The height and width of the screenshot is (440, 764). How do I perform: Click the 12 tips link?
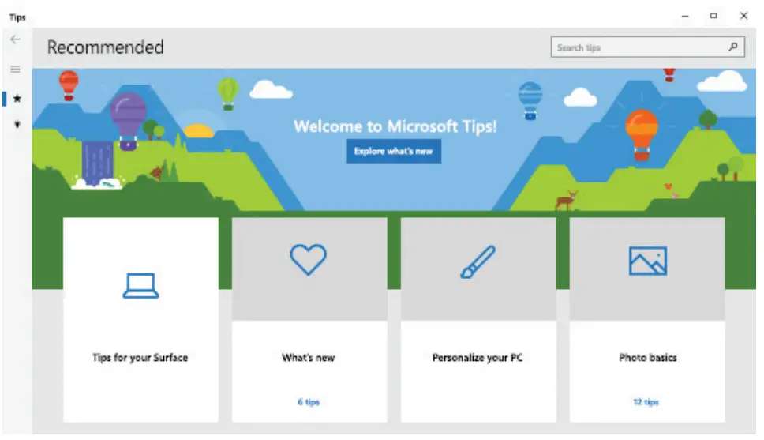(646, 402)
